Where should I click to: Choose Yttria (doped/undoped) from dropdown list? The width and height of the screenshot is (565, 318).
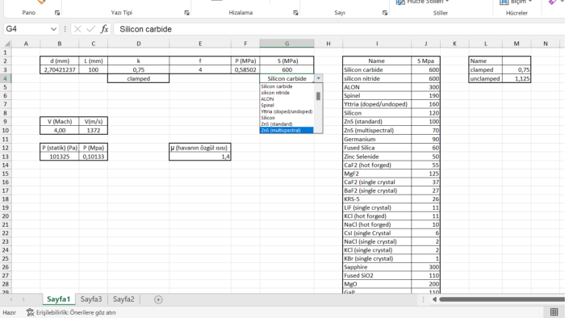point(287,111)
